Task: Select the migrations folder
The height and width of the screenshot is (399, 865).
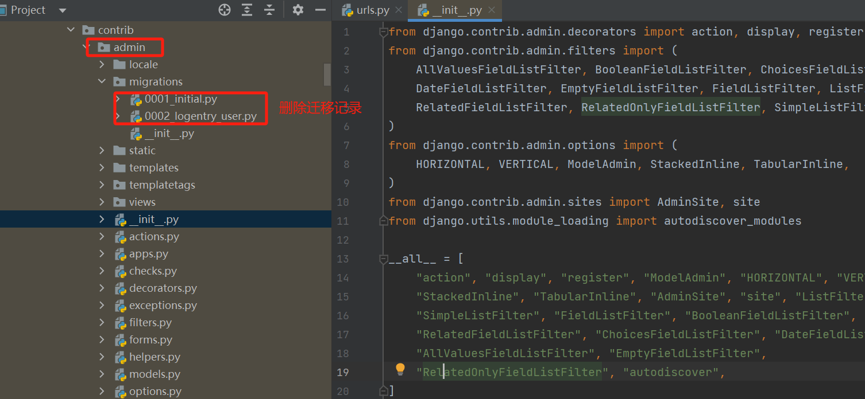Action: click(156, 81)
